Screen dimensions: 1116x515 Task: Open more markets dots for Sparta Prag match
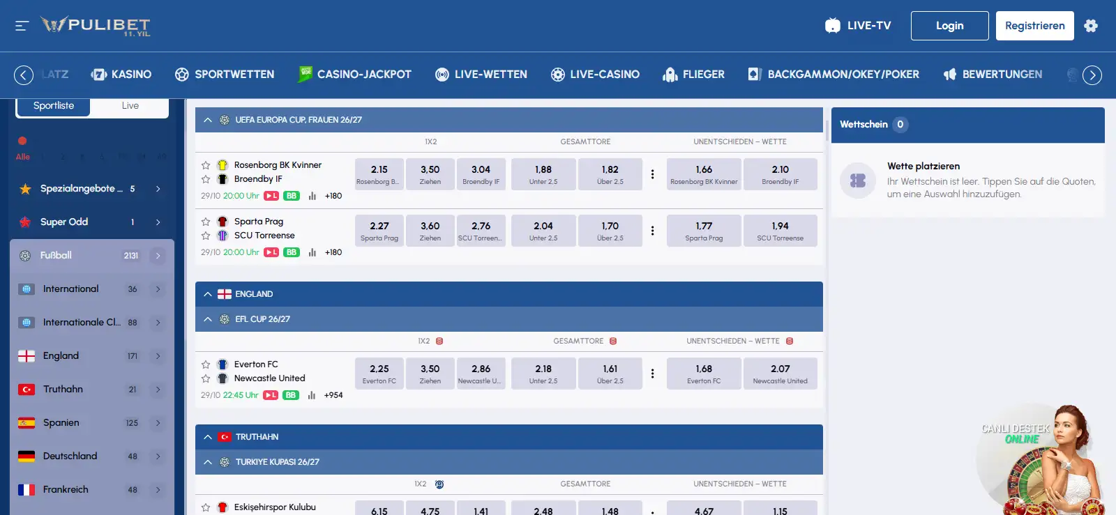652,231
